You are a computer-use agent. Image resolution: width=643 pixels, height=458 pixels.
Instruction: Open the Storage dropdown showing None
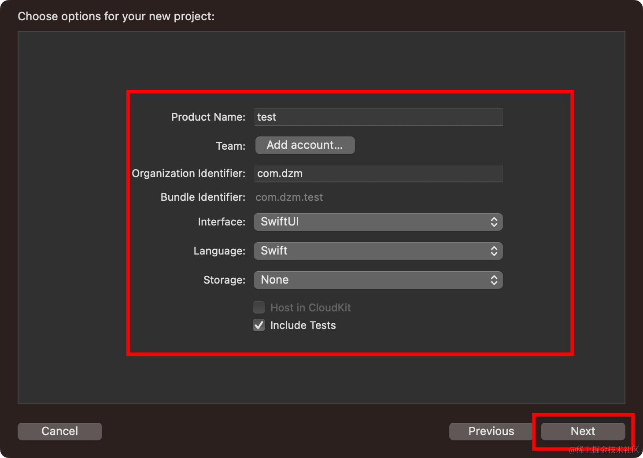378,280
